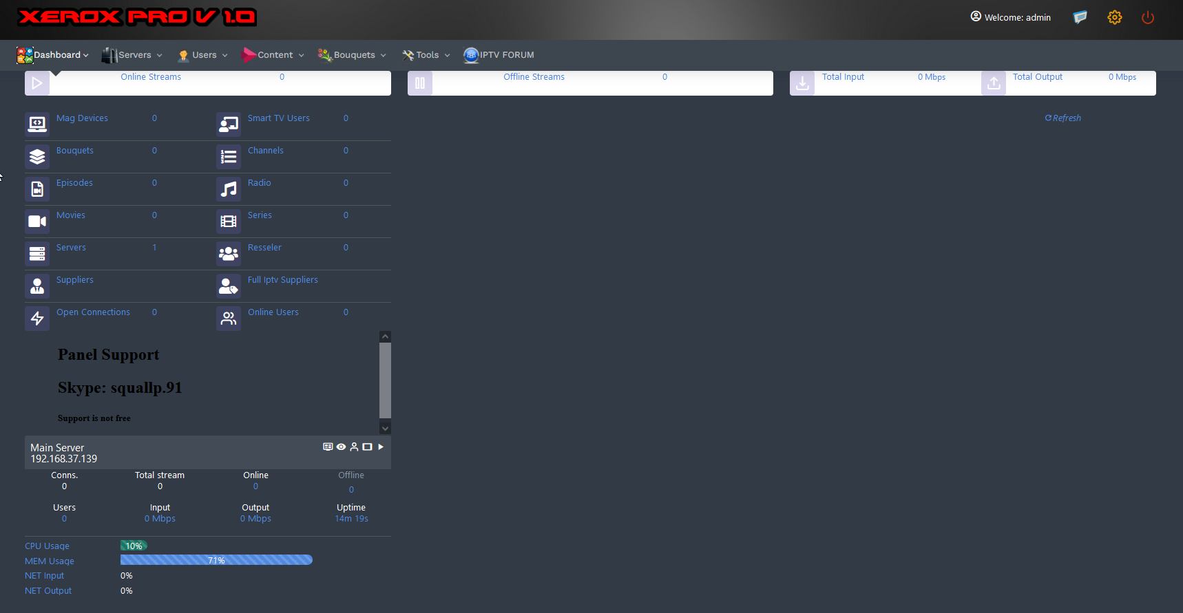Open the messages chat bubble icon
The height and width of the screenshot is (613, 1183).
[1080, 17]
